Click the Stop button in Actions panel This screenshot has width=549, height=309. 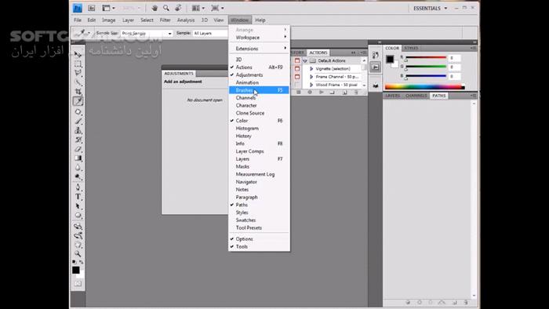(299, 93)
